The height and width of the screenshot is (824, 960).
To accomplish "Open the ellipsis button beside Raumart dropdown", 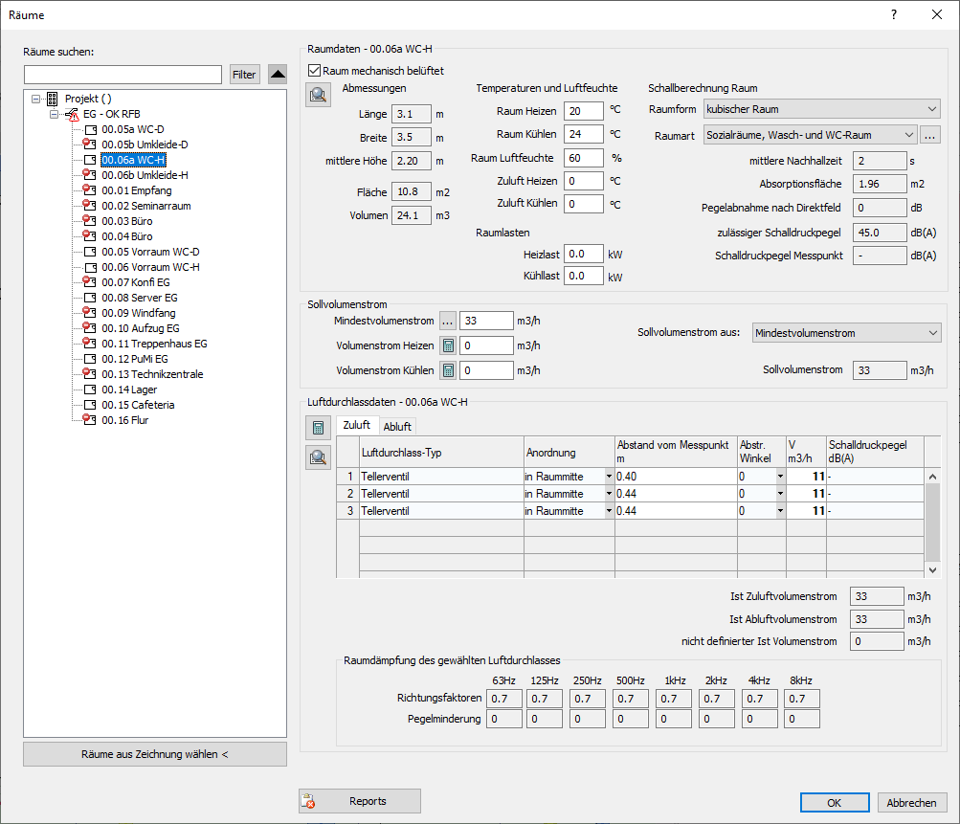I will coord(930,135).
